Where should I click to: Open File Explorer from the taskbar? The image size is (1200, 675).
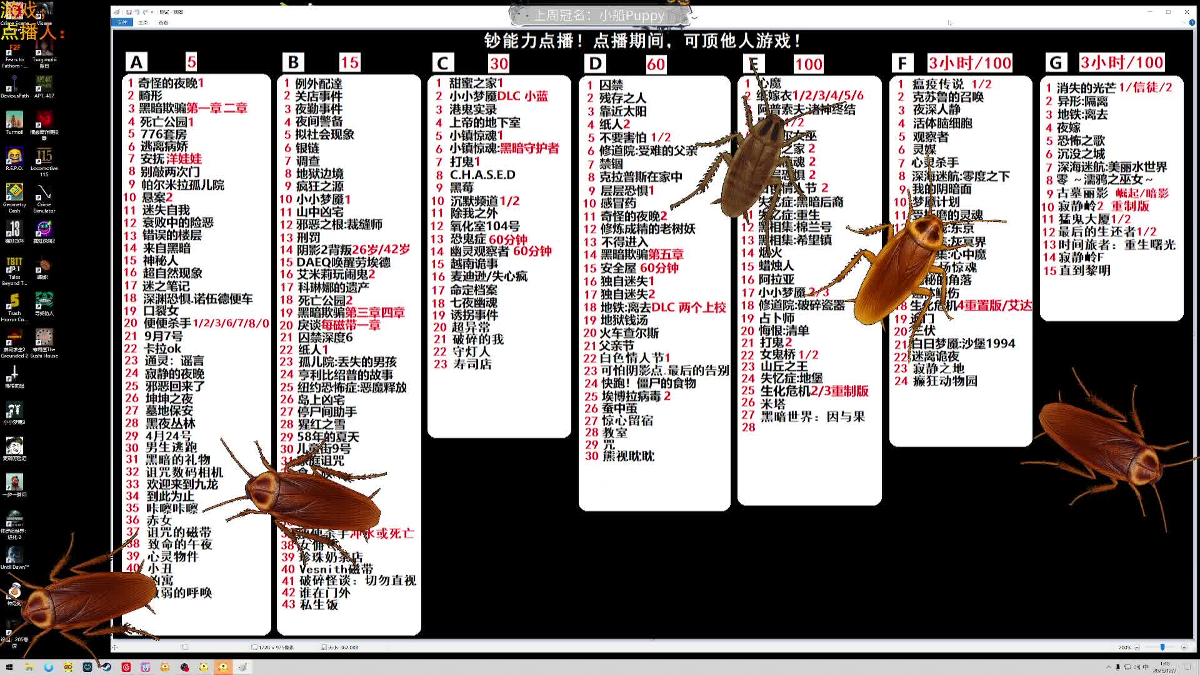pyautogui.click(x=29, y=667)
